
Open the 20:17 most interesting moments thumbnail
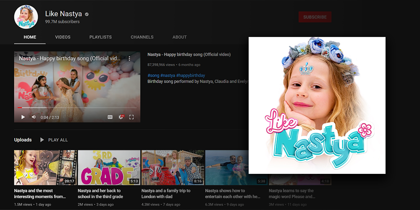(45, 168)
